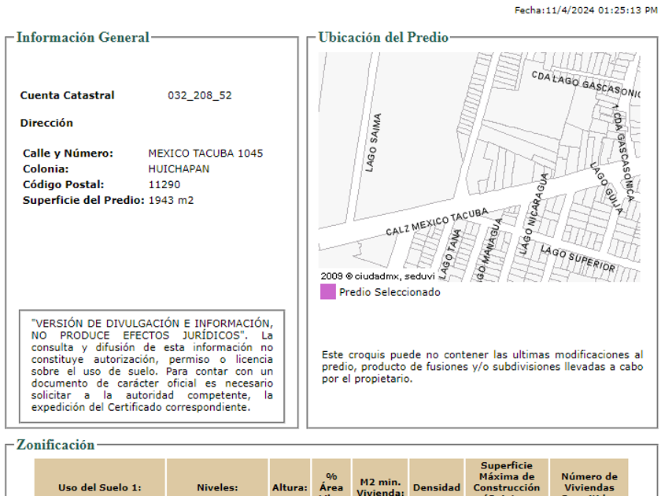The height and width of the screenshot is (496, 661).
Task: Click the Ubicación del Predio section heading
Action: 383,38
